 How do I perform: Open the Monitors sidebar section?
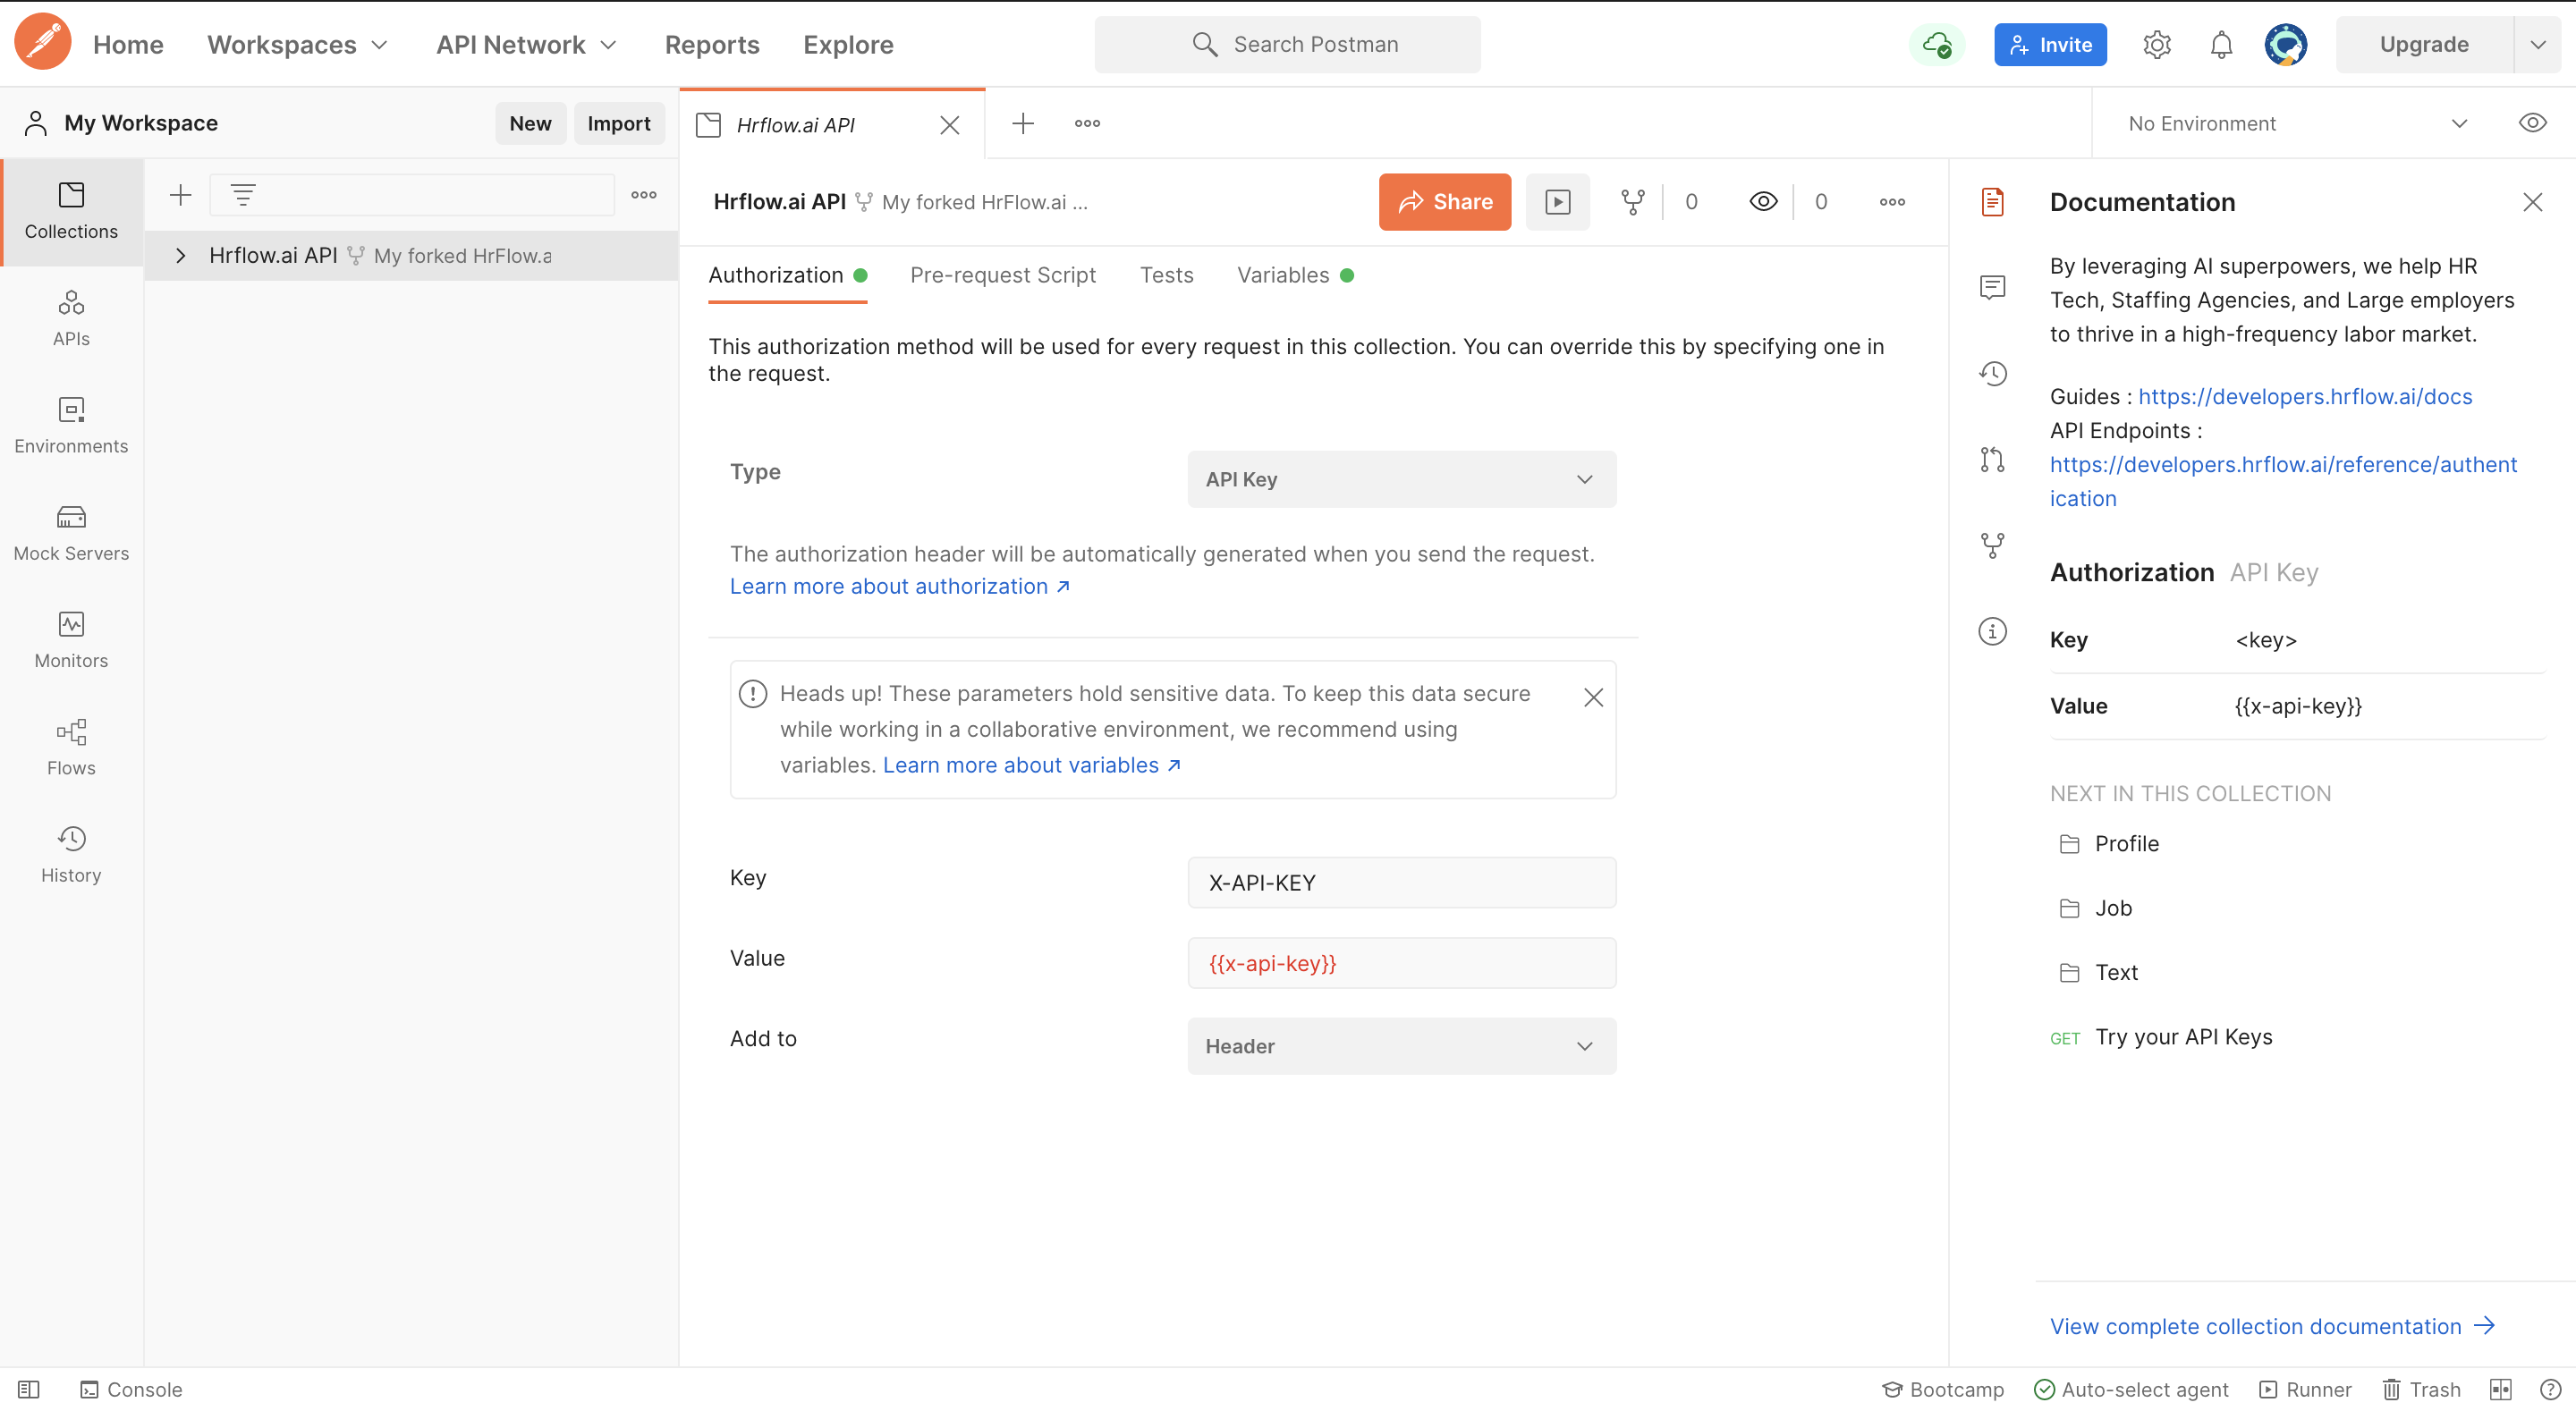click(x=71, y=640)
